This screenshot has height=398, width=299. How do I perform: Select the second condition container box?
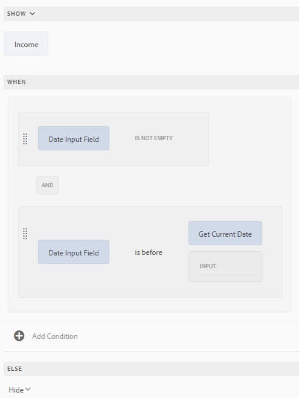(150, 252)
